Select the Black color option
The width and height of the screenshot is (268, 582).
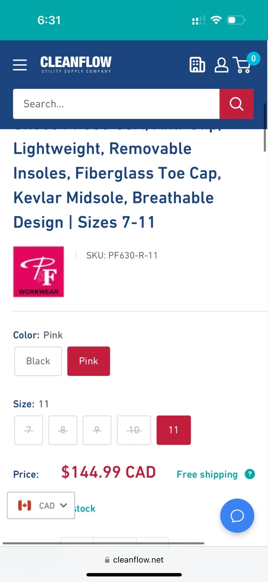(38, 361)
